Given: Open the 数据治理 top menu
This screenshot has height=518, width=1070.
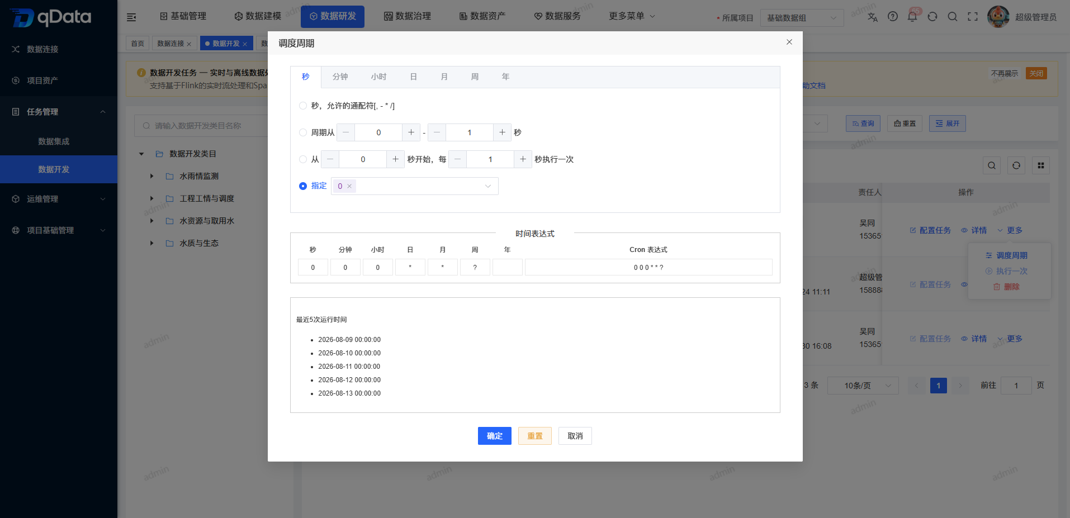Looking at the screenshot, I should click(x=408, y=16).
